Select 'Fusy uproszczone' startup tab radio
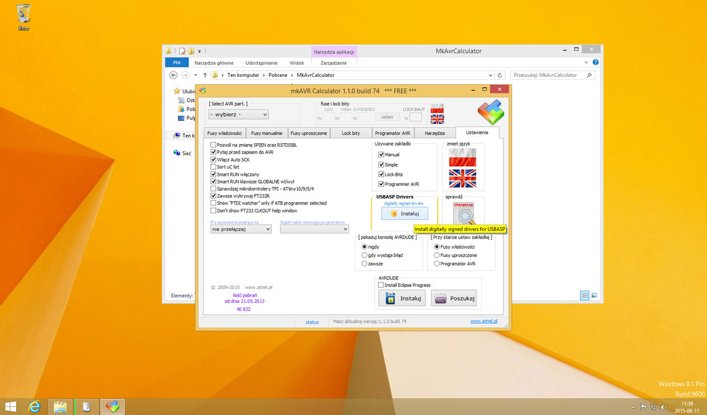 click(x=437, y=255)
